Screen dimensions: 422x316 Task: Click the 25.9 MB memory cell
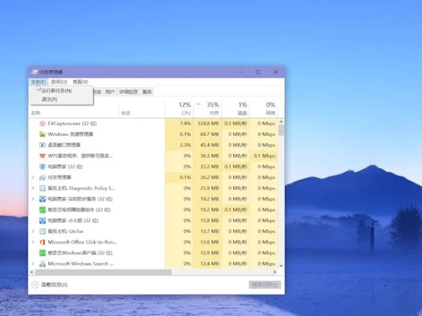pyautogui.click(x=208, y=188)
